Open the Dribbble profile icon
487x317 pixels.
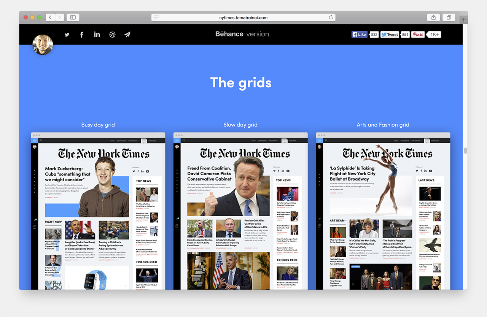tap(112, 35)
